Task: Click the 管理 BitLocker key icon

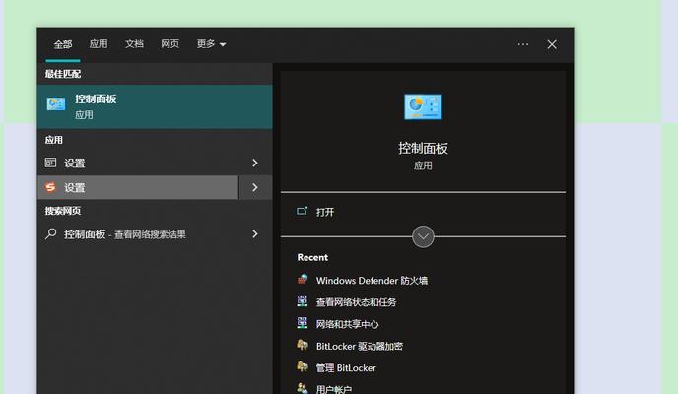Action: [x=303, y=367]
